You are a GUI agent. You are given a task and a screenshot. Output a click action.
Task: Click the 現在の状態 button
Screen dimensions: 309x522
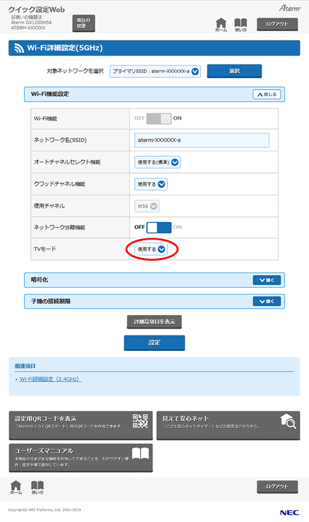(x=83, y=23)
